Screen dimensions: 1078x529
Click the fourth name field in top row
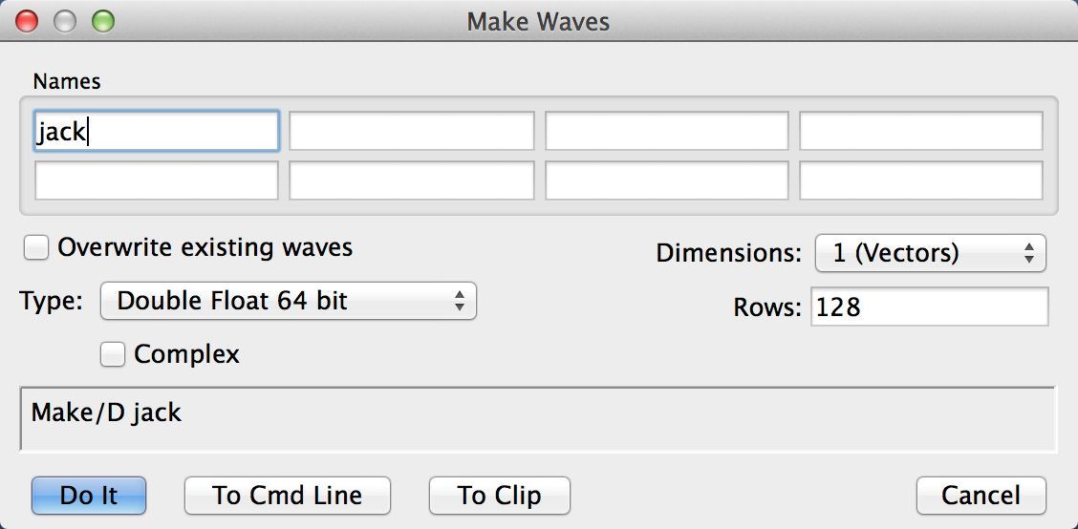pyautogui.click(x=920, y=132)
